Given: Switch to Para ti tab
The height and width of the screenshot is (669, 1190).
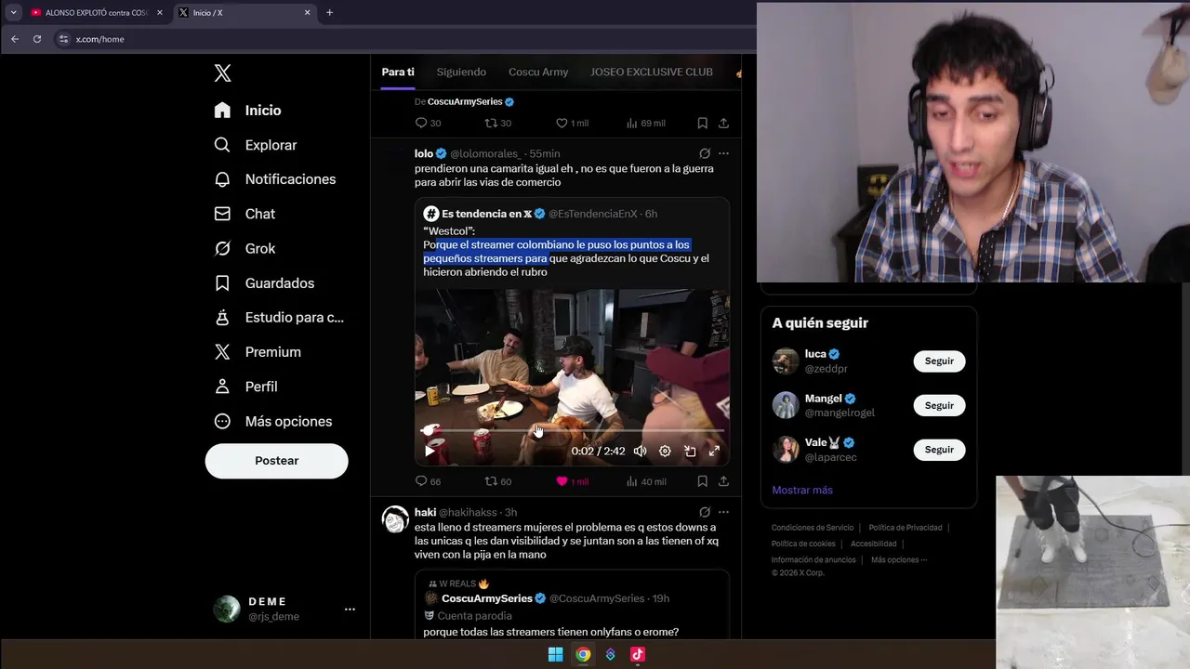Looking at the screenshot, I should tap(398, 72).
